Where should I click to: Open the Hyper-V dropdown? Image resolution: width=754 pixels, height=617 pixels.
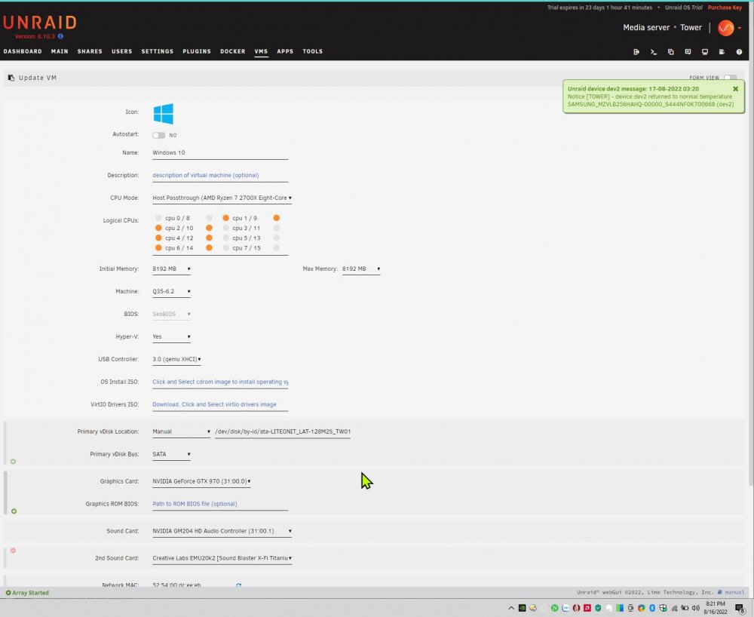coord(171,336)
